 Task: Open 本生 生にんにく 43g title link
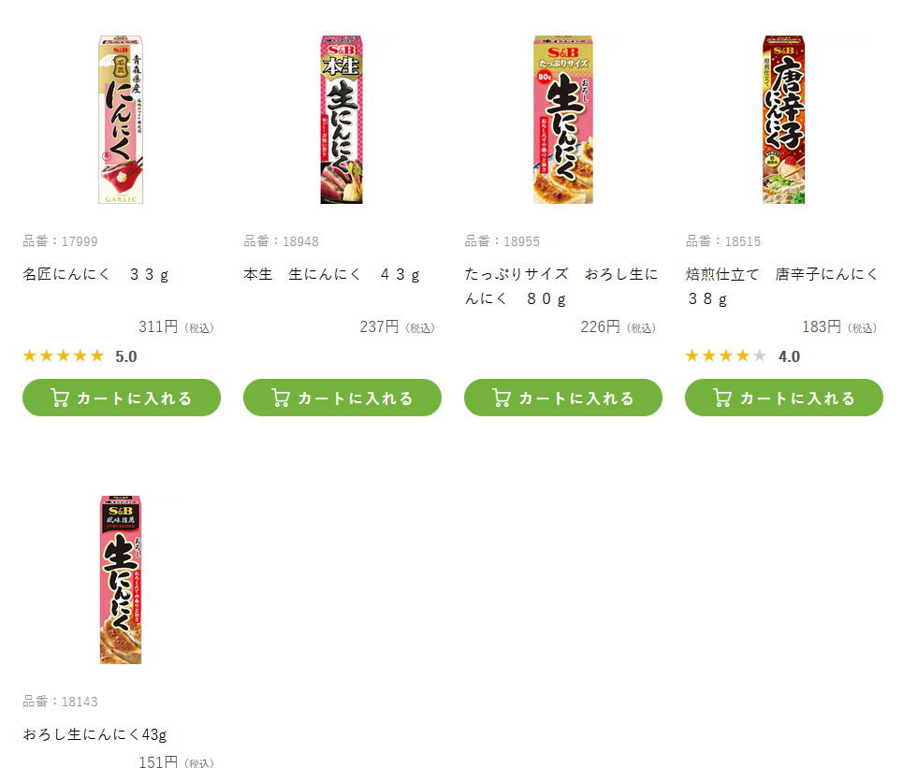tap(331, 274)
